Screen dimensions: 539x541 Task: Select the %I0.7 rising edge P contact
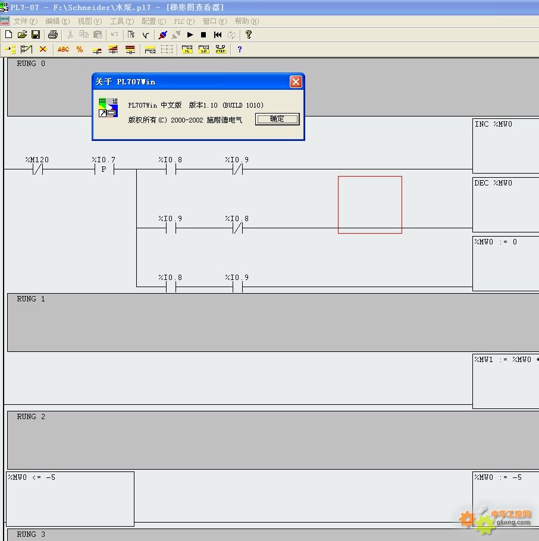coord(104,169)
